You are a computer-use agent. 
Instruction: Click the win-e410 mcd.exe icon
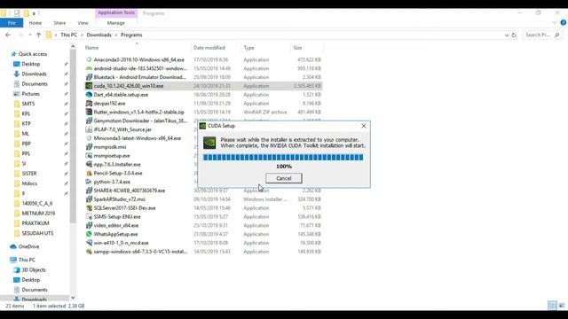click(89, 243)
